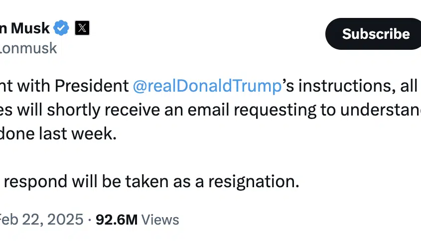Click the word 'email' in the post body
The width and height of the screenshot is (421, 245).
tap(208, 110)
